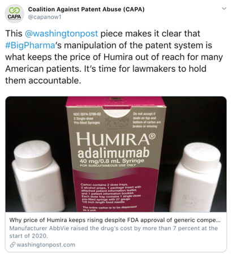Click the article description about AbbVie

[x=114, y=232]
